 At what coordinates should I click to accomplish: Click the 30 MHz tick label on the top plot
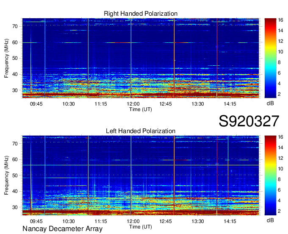[x=15, y=90]
